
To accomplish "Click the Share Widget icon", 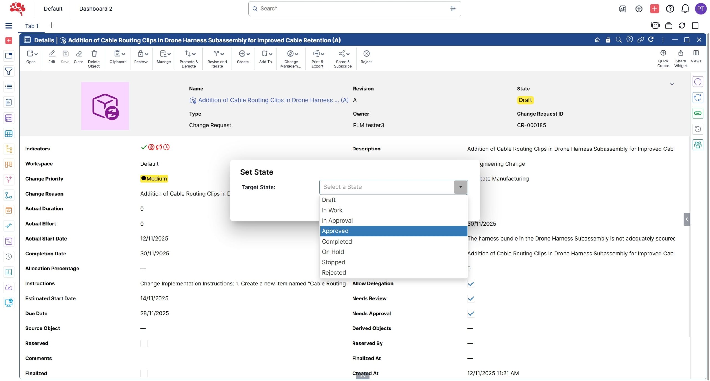I will (x=680, y=53).
